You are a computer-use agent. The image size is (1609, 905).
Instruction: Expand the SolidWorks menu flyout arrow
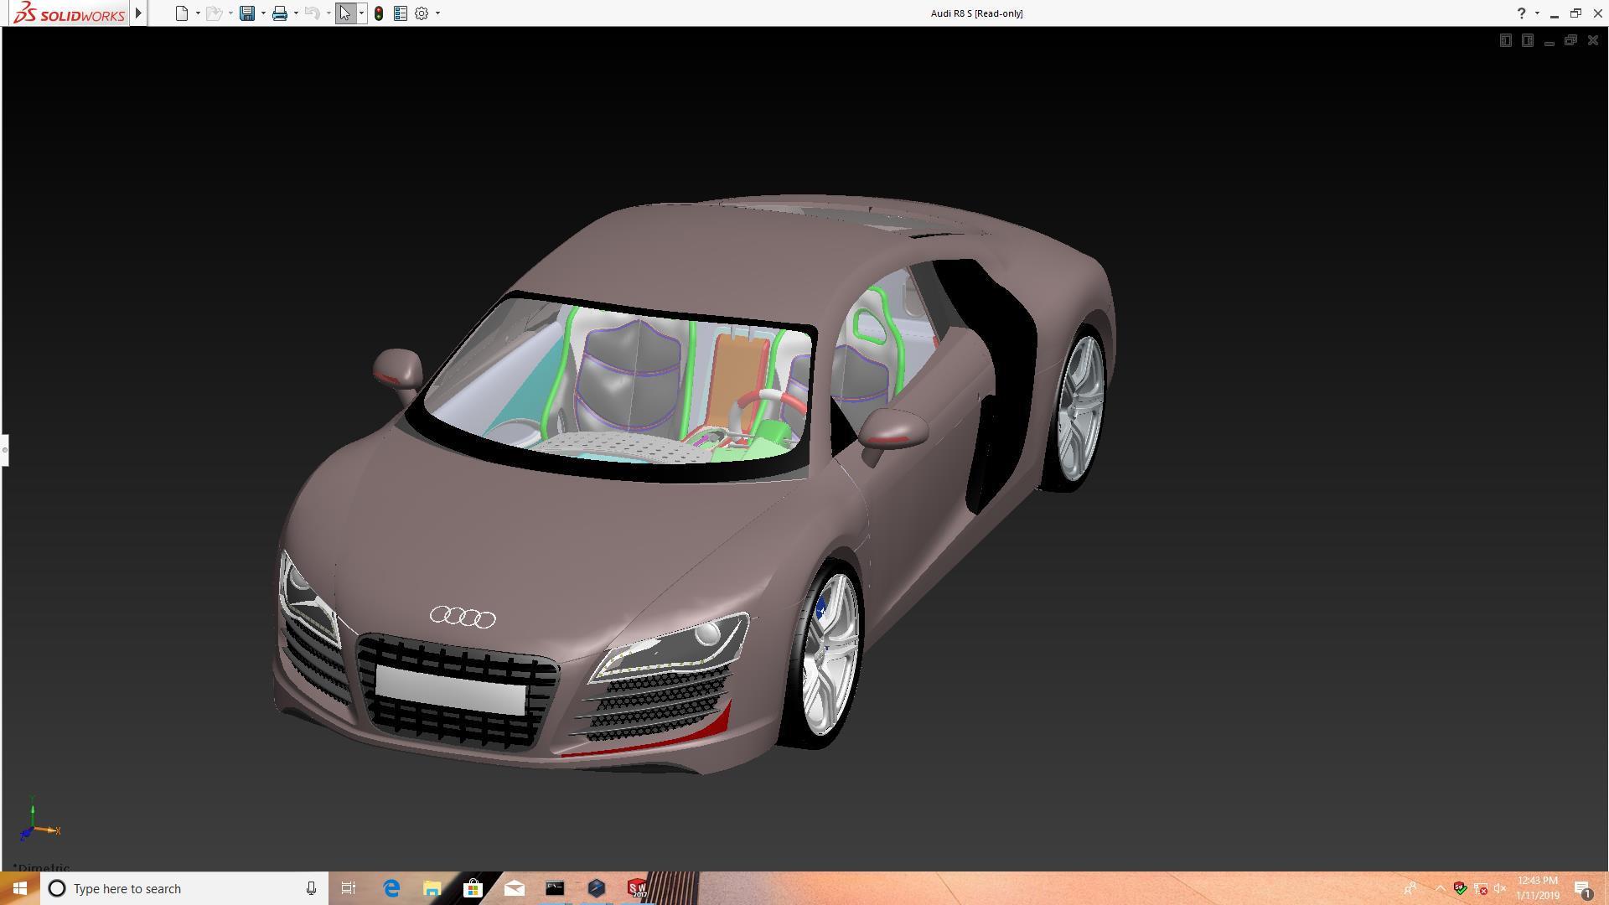(x=138, y=13)
